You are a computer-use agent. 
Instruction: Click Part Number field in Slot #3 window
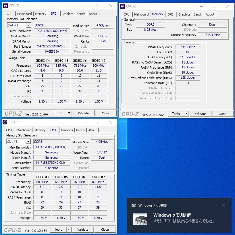click(x=51, y=163)
